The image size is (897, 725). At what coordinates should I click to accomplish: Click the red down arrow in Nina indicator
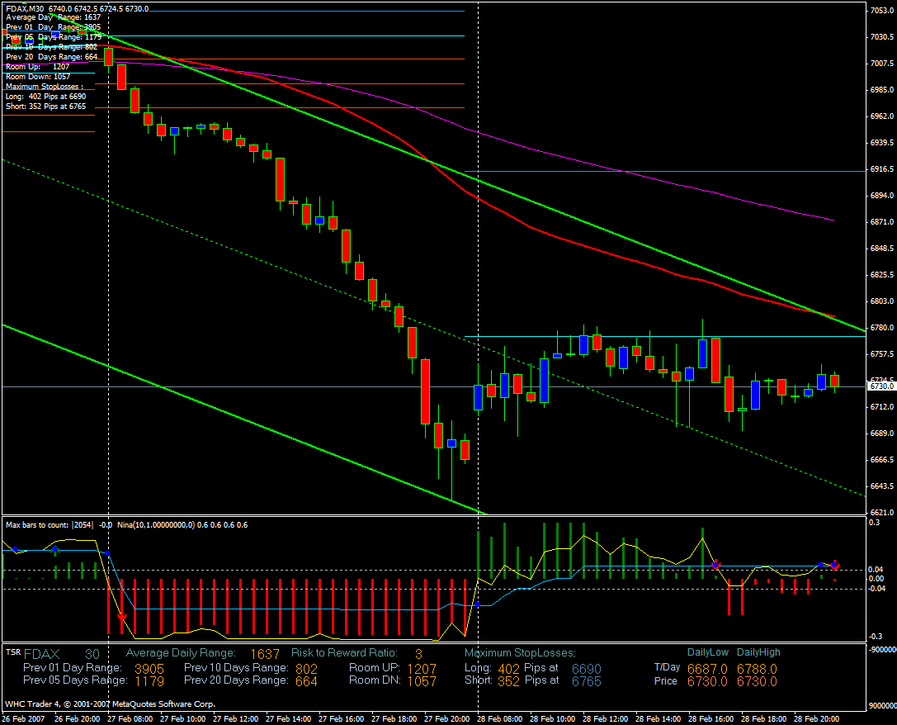click(x=122, y=615)
